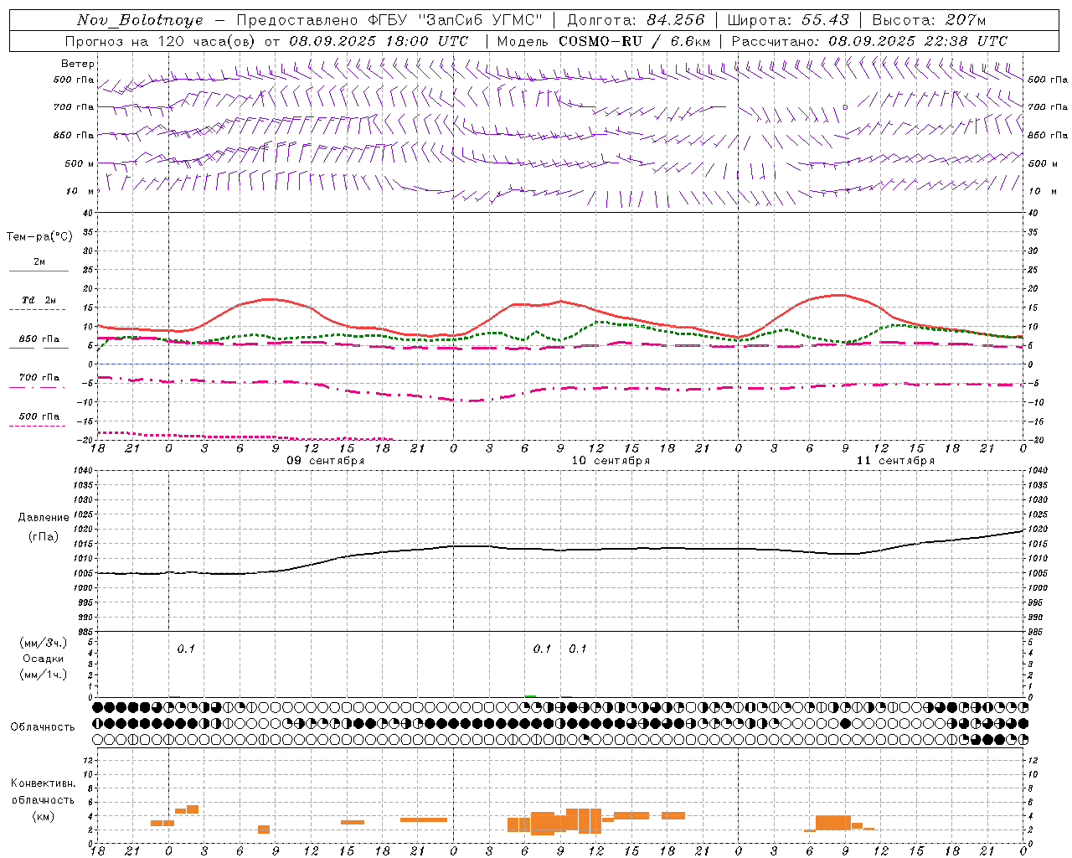Click the Облачность panel label
This screenshot has height=858, width=1072.
43,726
